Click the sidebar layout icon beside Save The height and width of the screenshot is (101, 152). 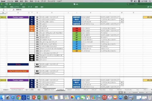pos(7,4)
